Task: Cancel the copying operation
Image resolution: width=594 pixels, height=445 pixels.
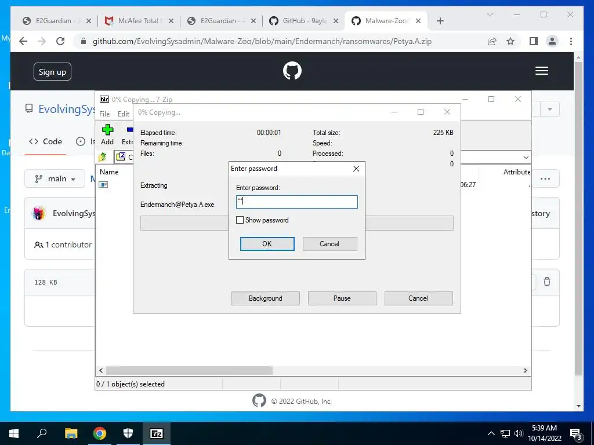Action: 418,298
